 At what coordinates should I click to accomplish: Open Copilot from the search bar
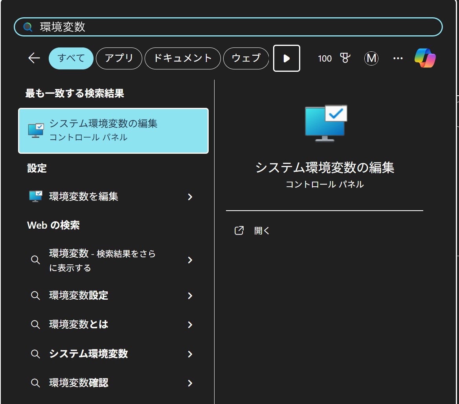[425, 58]
